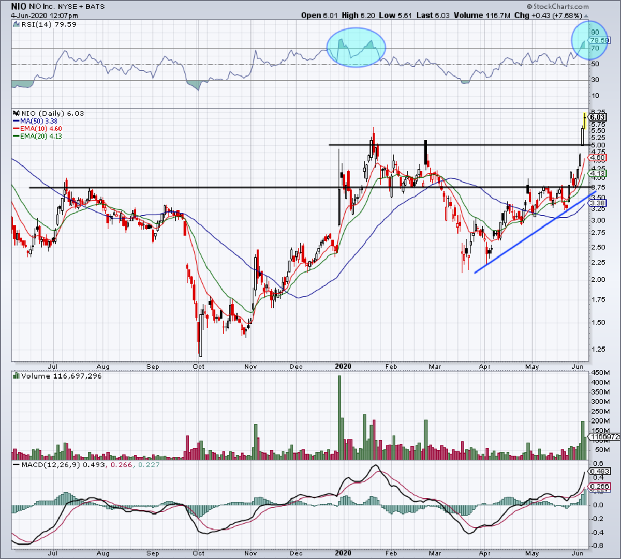Click the 5.00 label on price axis

[x=598, y=145]
